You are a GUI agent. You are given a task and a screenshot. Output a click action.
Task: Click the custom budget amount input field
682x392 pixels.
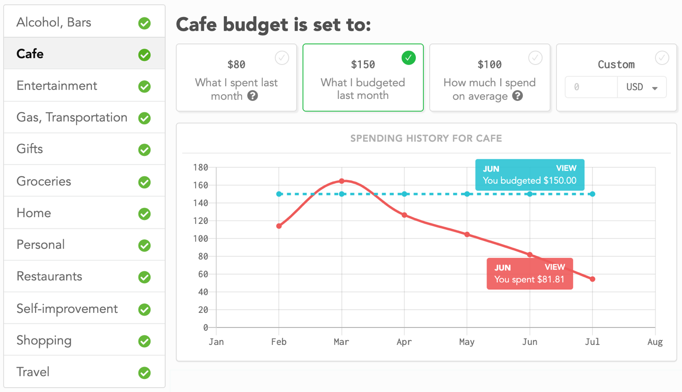coord(591,88)
